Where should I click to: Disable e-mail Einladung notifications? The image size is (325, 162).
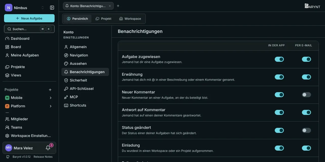[306, 148]
